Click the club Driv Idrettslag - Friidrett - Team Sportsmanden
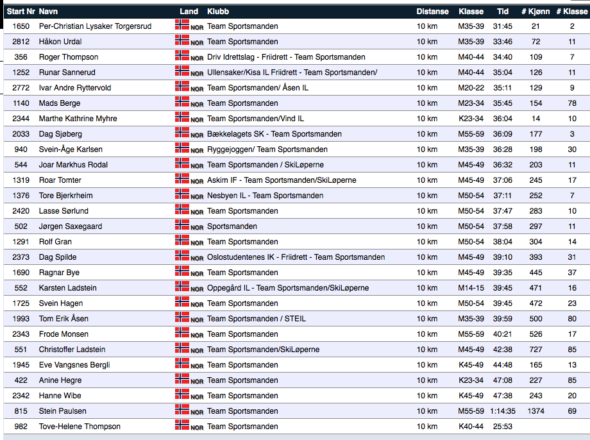Image resolution: width=590 pixels, height=440 pixels. (286, 57)
